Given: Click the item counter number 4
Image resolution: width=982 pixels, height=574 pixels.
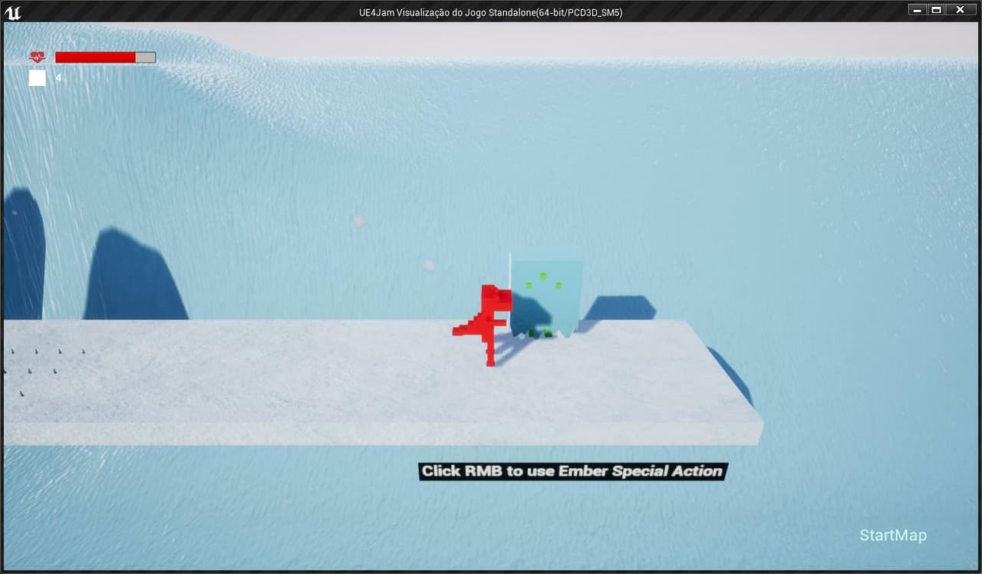Looking at the screenshot, I should click(x=58, y=78).
